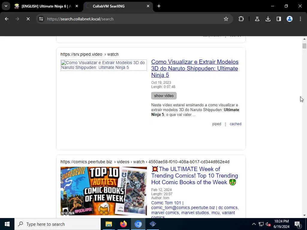Click Top 10 Hottest Comic Books thumbnail
Viewport: 307px width, 230px height.
103,191
